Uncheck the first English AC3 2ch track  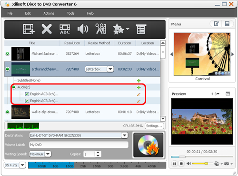27,94
